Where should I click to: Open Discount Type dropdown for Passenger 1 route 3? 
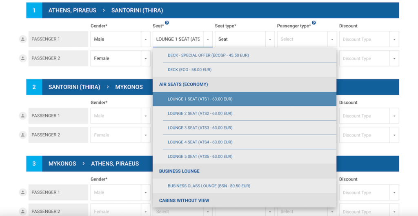point(369,192)
